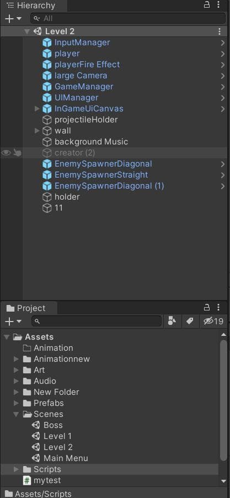Open Level 2 scene options menu
This screenshot has height=498, width=230.
pyautogui.click(x=219, y=31)
